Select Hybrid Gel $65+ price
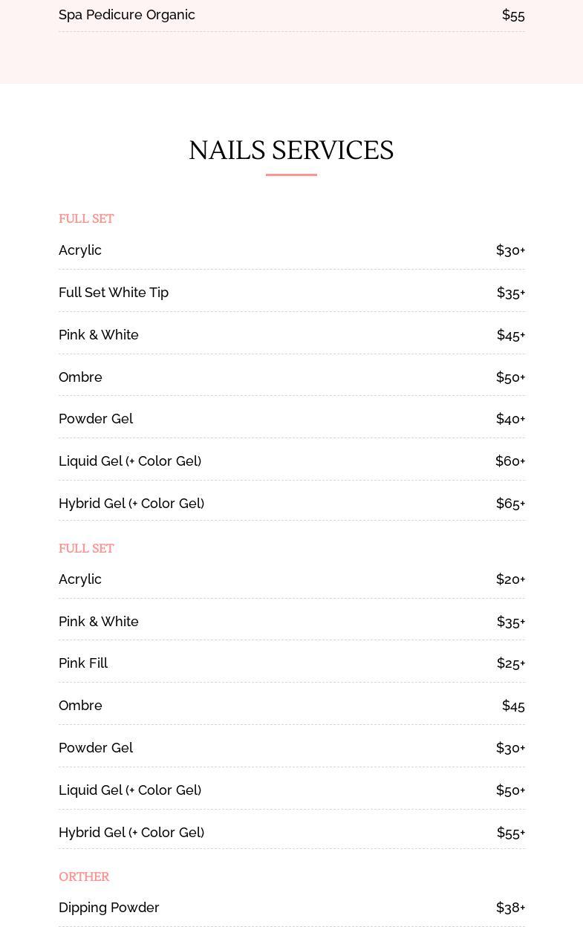The image size is (583, 927). 510,504
